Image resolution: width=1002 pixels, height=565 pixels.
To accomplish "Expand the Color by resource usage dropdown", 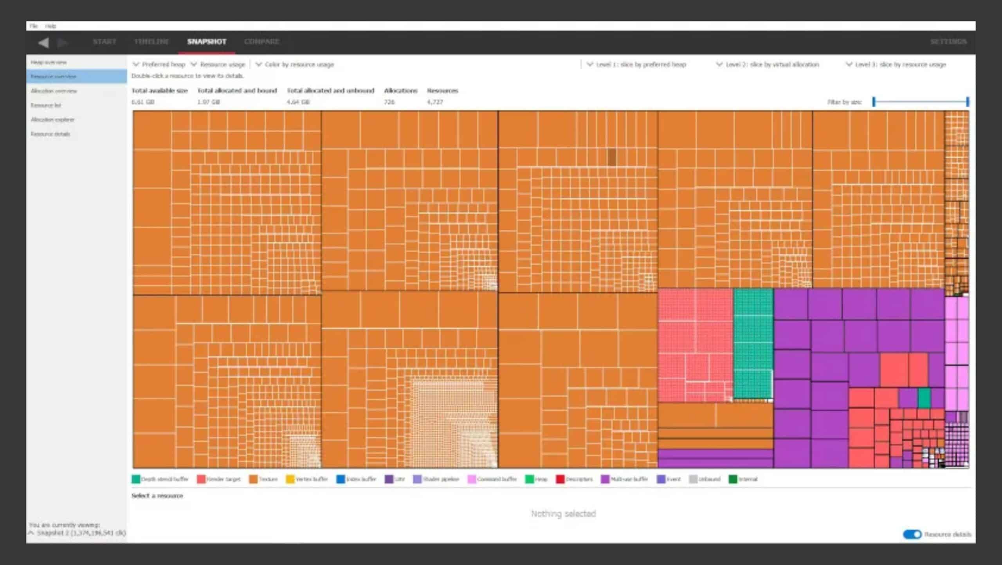I will tap(295, 64).
